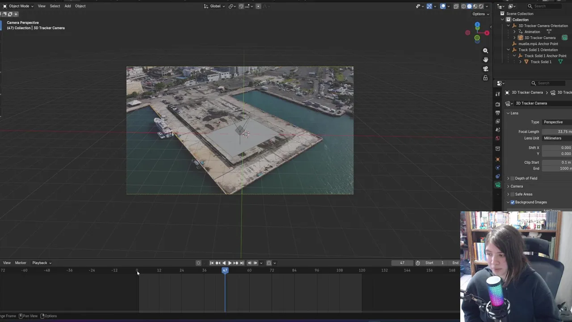Select the Tool properties wrench icon
This screenshot has height=322, width=572.
498,94
